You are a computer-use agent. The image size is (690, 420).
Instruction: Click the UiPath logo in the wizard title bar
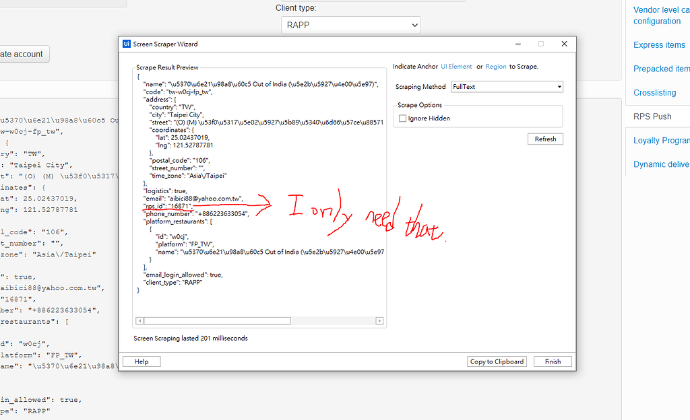[x=125, y=44]
